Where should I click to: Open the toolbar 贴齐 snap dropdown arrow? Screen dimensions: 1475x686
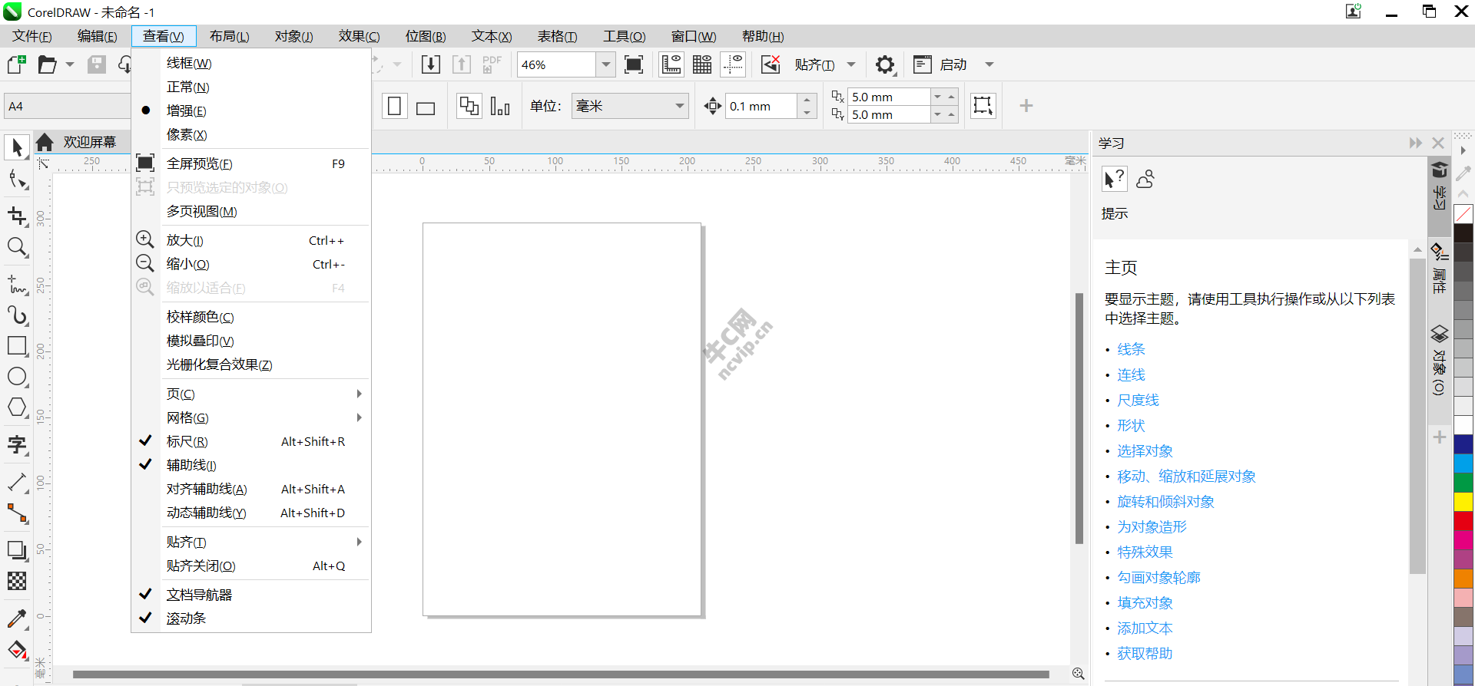point(851,64)
